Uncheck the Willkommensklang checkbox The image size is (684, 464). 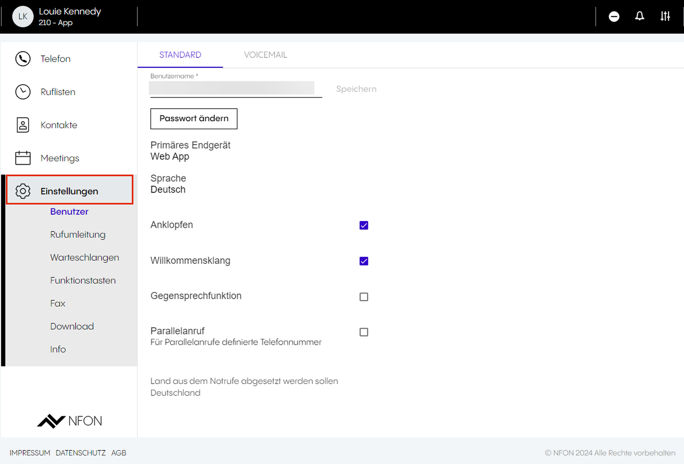click(x=364, y=261)
